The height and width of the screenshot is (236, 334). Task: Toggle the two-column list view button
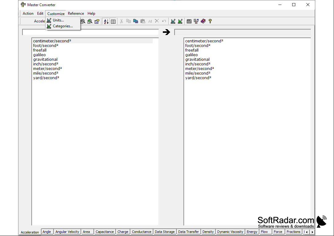point(113,21)
